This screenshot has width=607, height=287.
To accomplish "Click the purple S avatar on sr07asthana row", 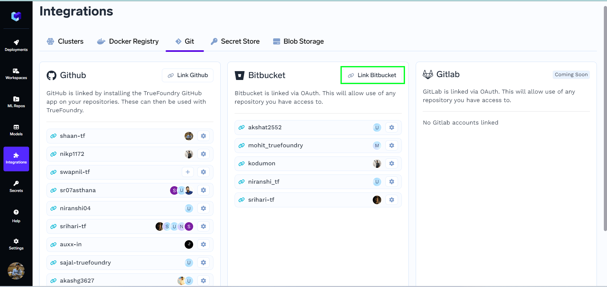I will coord(174,190).
